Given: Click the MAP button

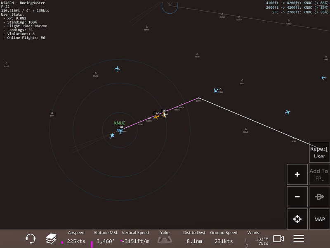Looking at the screenshot, I should coord(319,219).
